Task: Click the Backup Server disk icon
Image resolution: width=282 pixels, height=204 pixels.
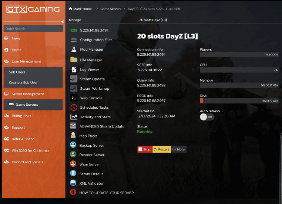Action: point(73,145)
